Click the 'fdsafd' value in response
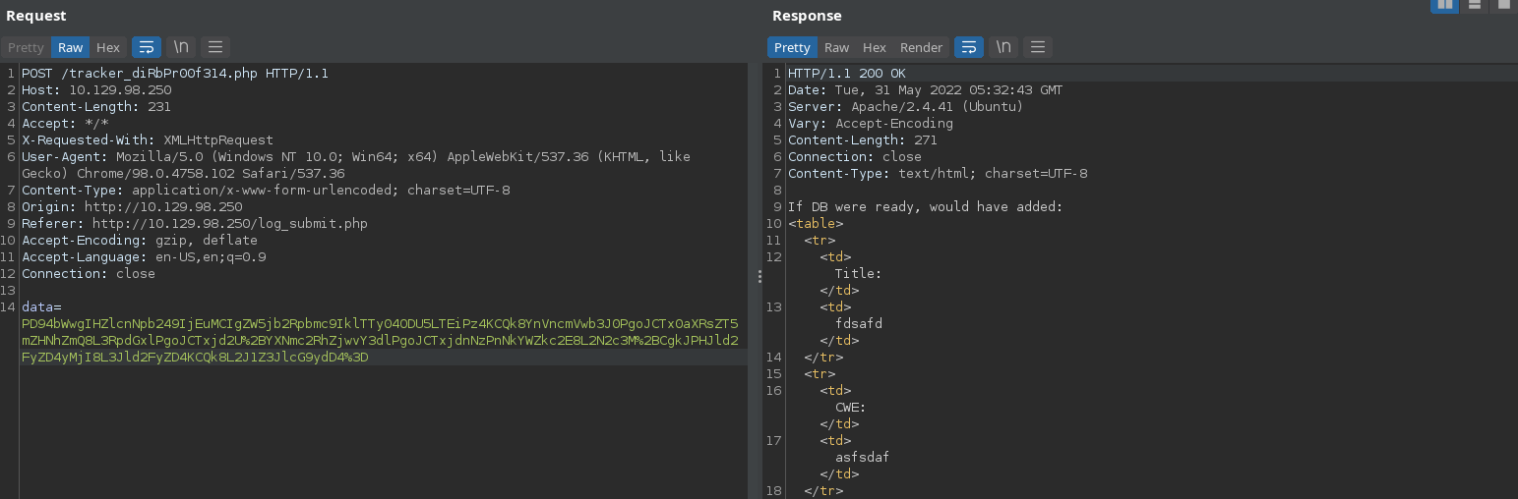The width and height of the screenshot is (1518, 499). coord(859,324)
